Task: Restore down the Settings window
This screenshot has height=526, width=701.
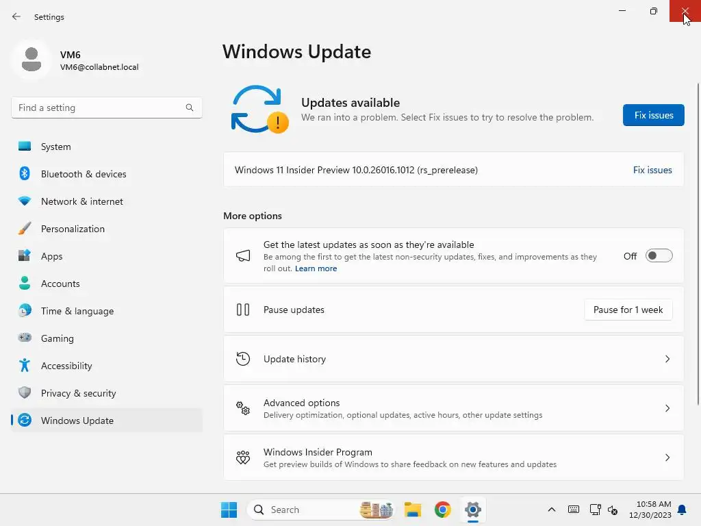Action: pos(653,11)
